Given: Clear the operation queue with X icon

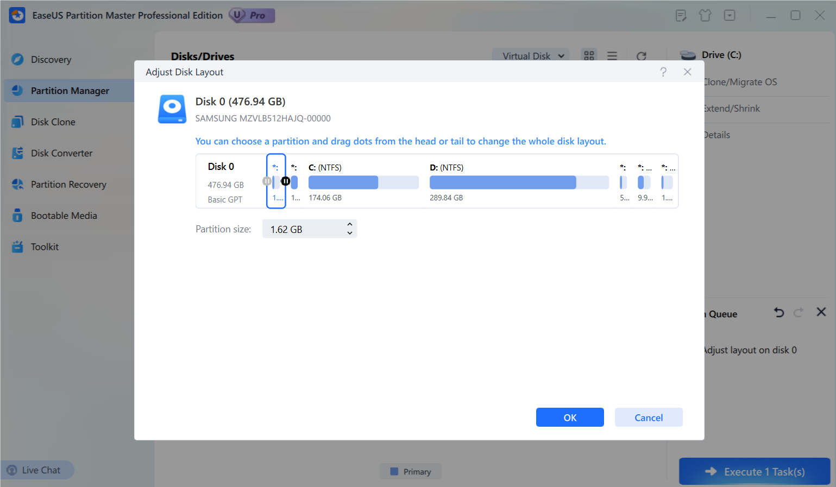Looking at the screenshot, I should click(x=821, y=312).
